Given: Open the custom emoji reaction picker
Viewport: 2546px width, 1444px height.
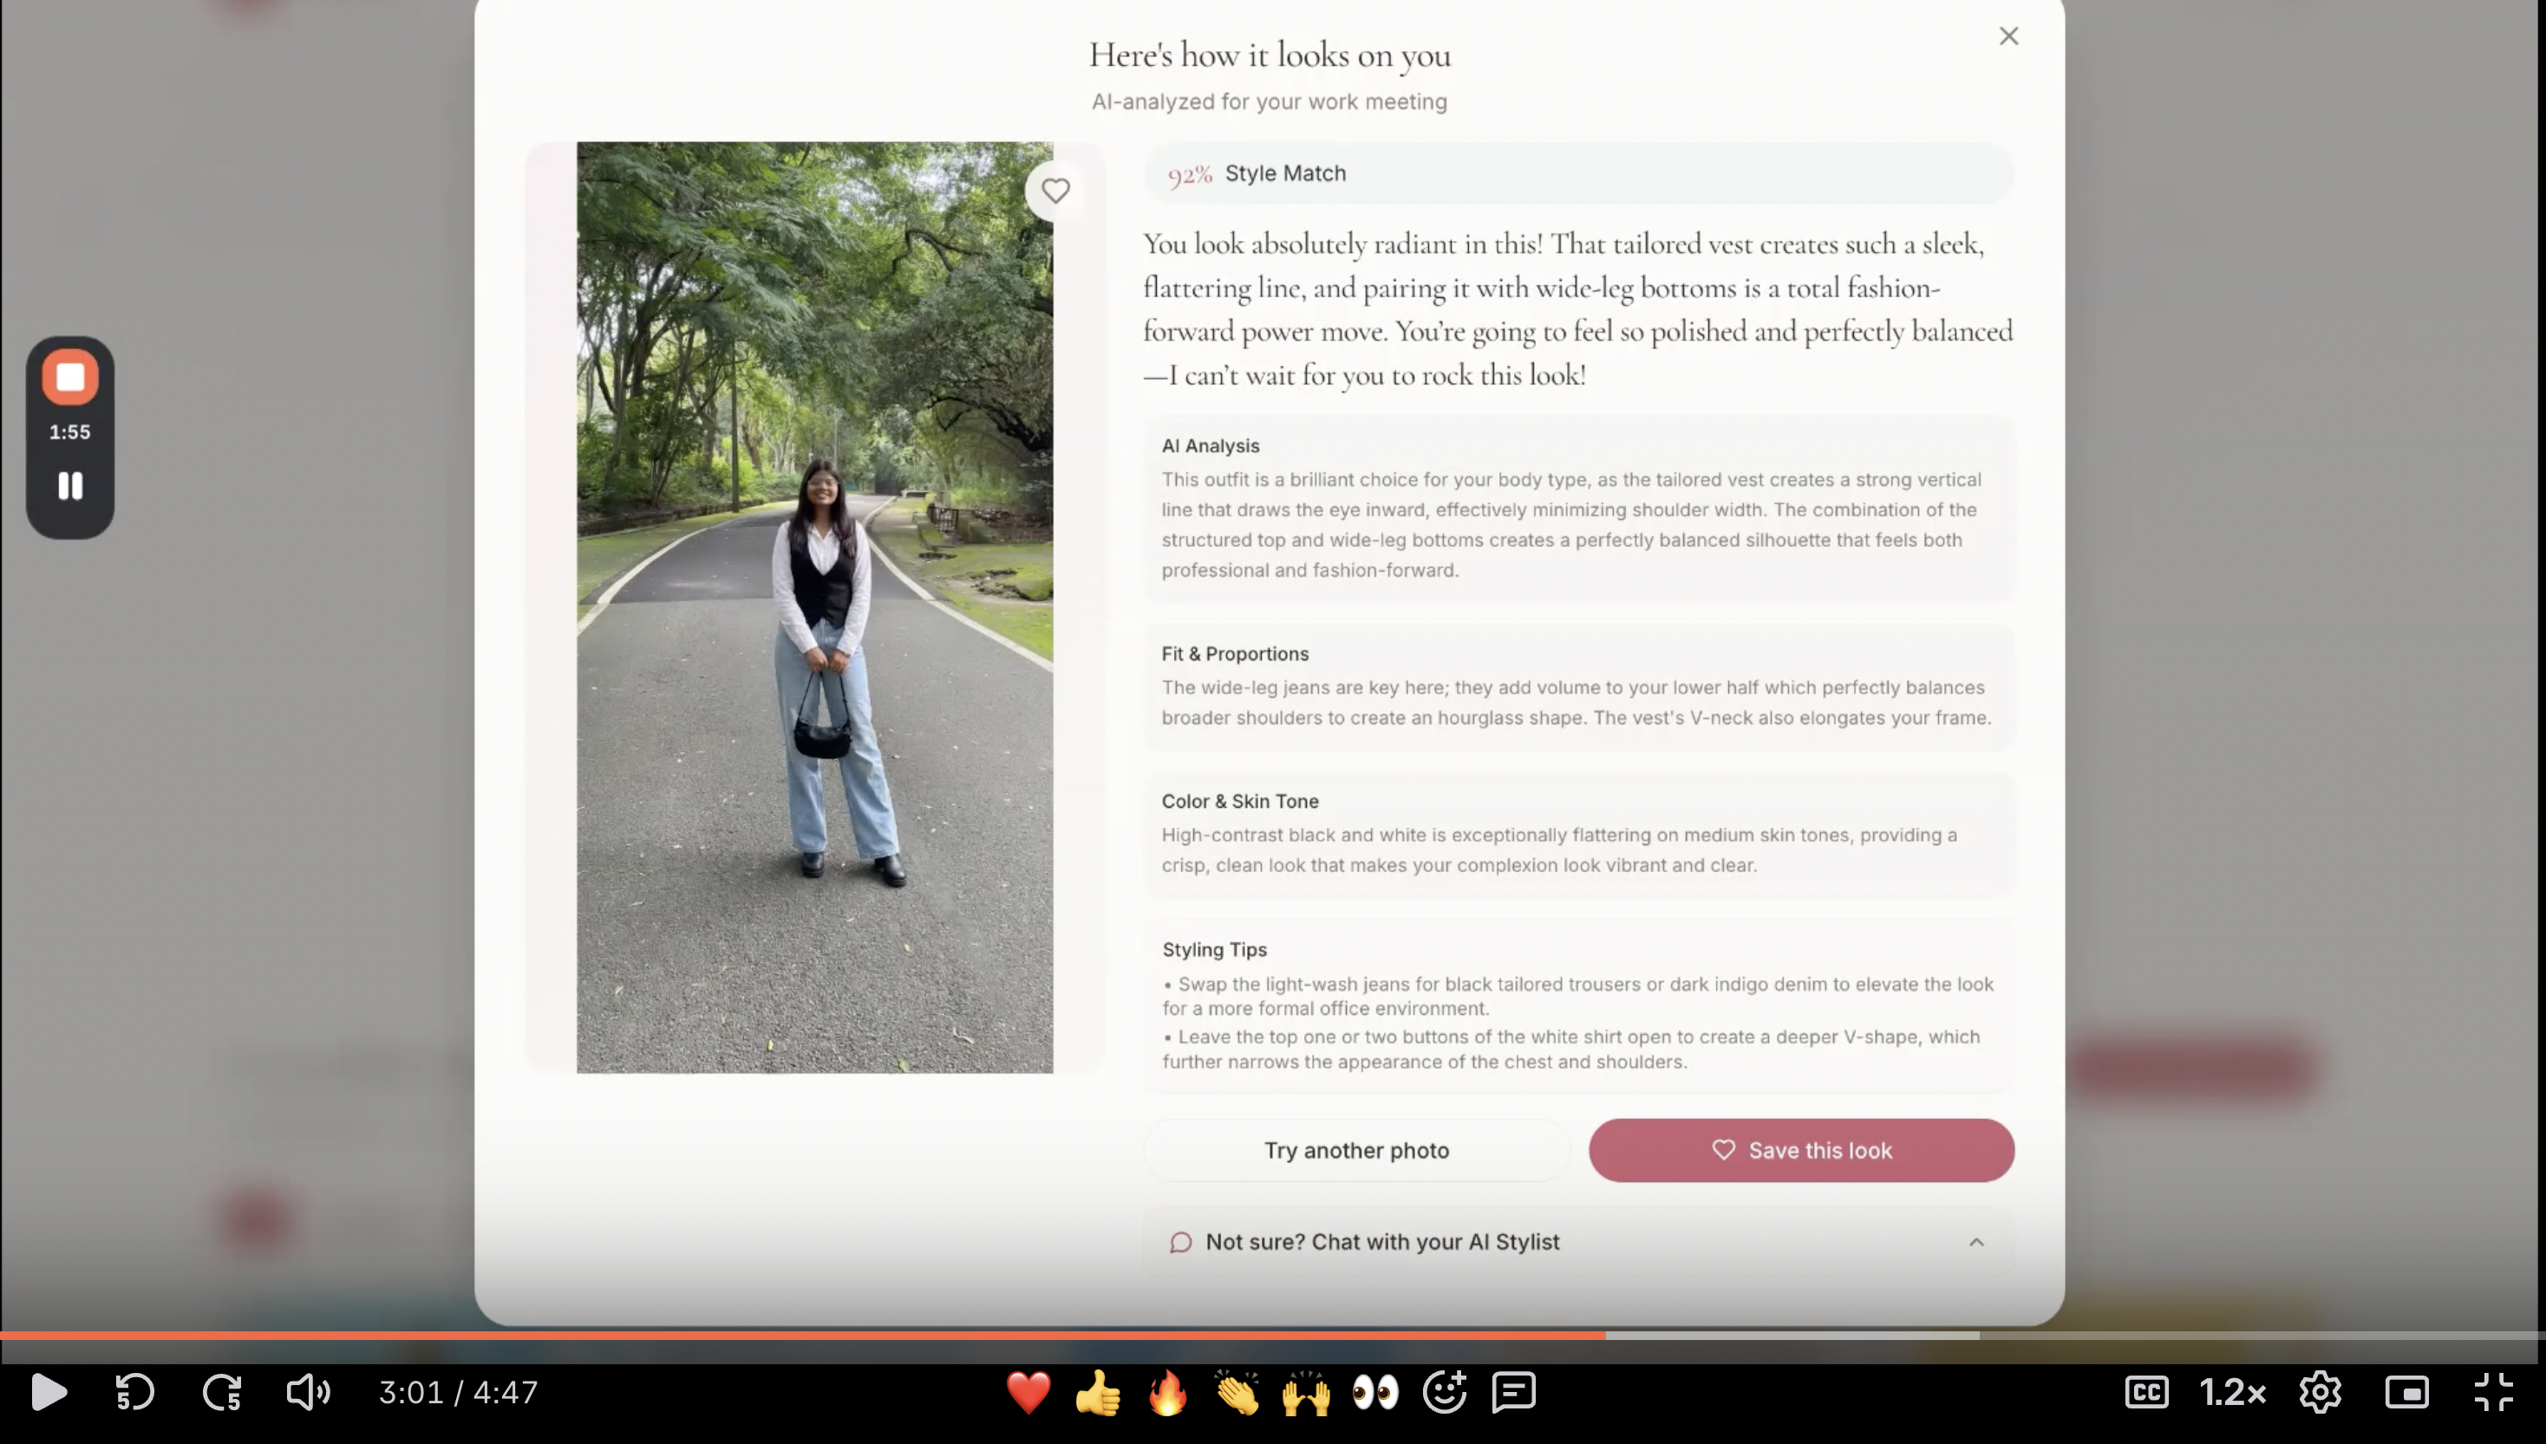Looking at the screenshot, I should point(1445,1391).
